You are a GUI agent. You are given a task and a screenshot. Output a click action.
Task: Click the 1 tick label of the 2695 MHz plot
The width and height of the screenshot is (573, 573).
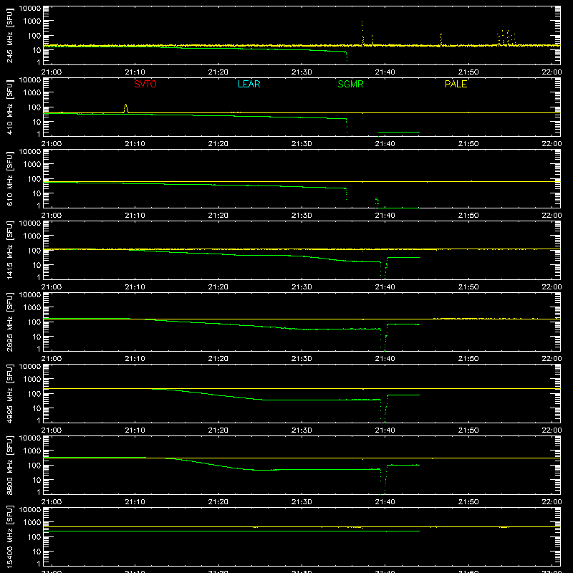39,349
